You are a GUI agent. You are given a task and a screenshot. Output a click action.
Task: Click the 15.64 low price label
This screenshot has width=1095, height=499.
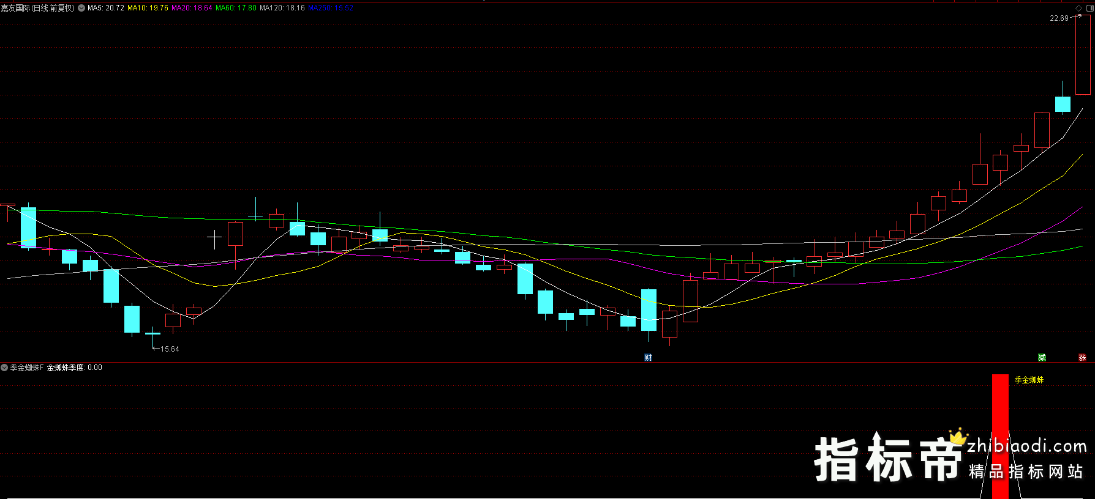click(170, 349)
